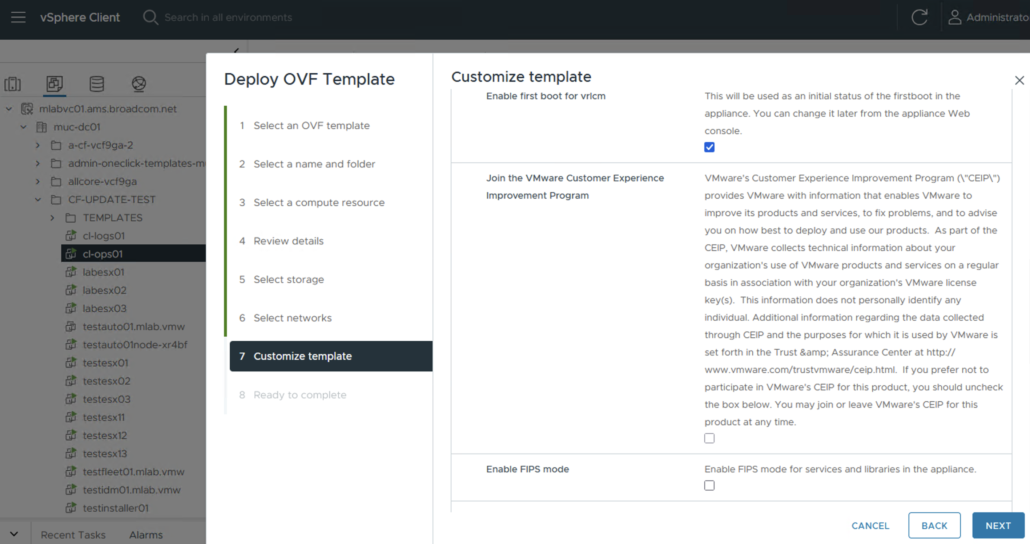This screenshot has height=544, width=1030.
Task: Open the Storage inventory view
Action: tap(97, 84)
